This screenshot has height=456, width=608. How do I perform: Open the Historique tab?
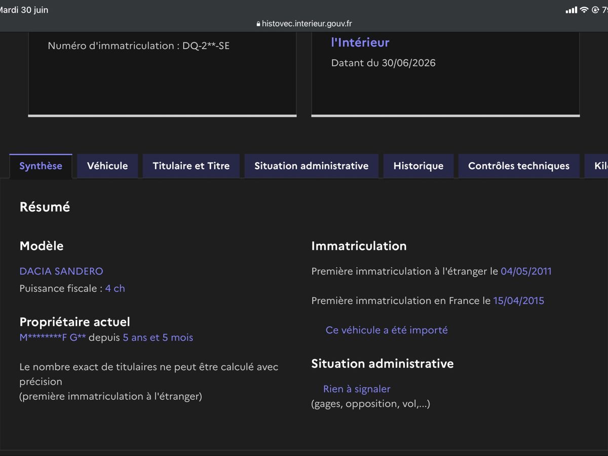pyautogui.click(x=419, y=166)
